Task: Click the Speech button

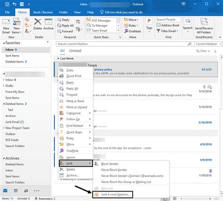Action: (x=188, y=25)
